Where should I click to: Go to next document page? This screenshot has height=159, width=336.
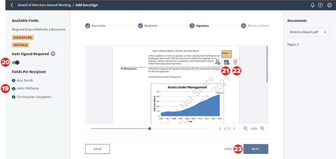pyautogui.click(x=234, y=129)
